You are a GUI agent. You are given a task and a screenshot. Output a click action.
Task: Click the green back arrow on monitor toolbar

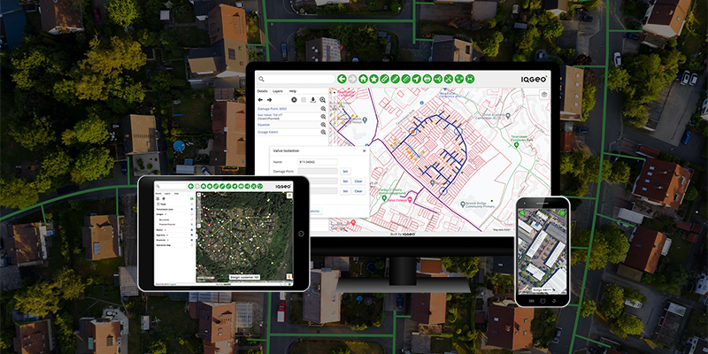(342, 79)
